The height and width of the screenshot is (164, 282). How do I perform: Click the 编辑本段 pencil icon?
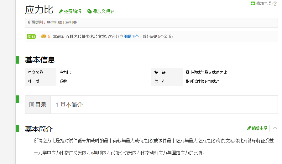point(249,128)
